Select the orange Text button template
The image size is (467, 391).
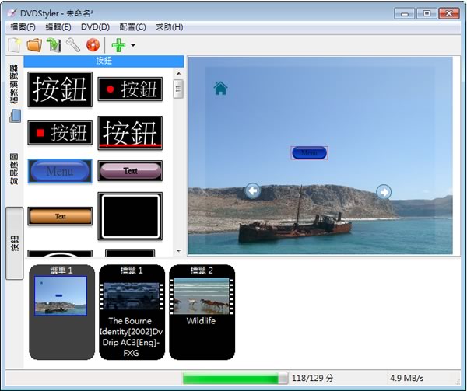pos(60,216)
